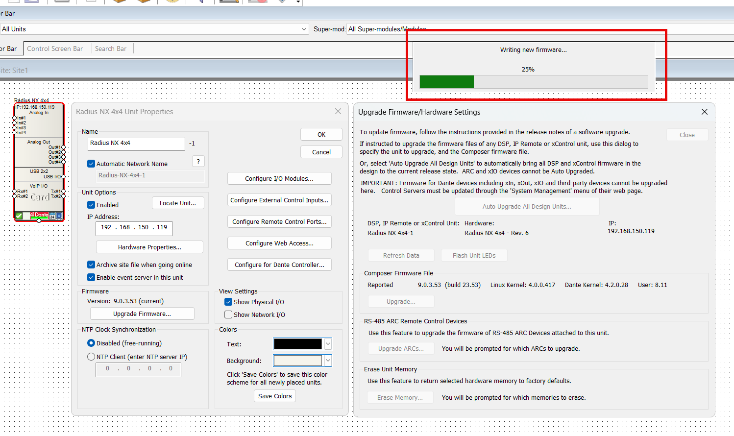Image resolution: width=734 pixels, height=436 pixels.
Task: Click the VoIP Tx#2 node
Action: pyautogui.click(x=63, y=196)
